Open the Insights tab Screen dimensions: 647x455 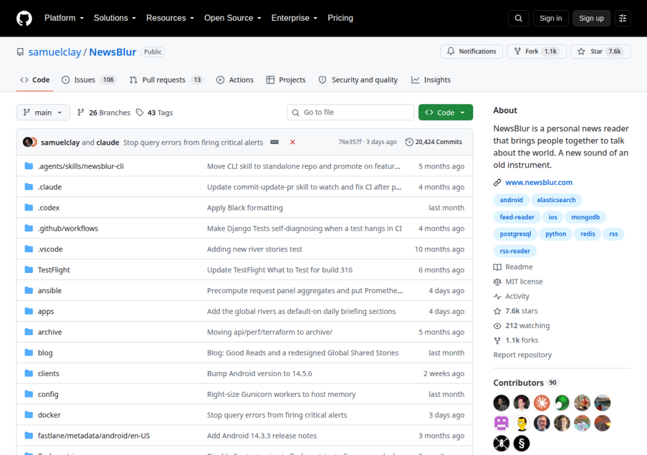(x=431, y=80)
